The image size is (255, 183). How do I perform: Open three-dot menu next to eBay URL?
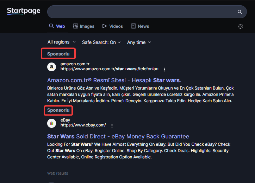pyautogui.click(x=112, y=126)
